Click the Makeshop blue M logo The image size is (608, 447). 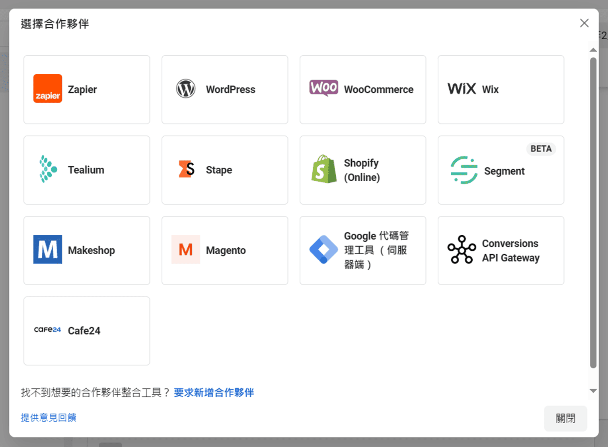(48, 250)
